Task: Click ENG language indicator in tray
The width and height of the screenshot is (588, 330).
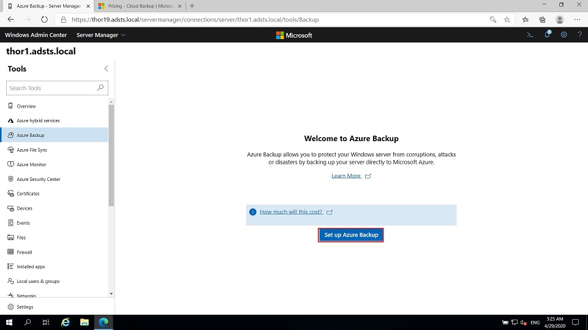Action: pyautogui.click(x=535, y=323)
